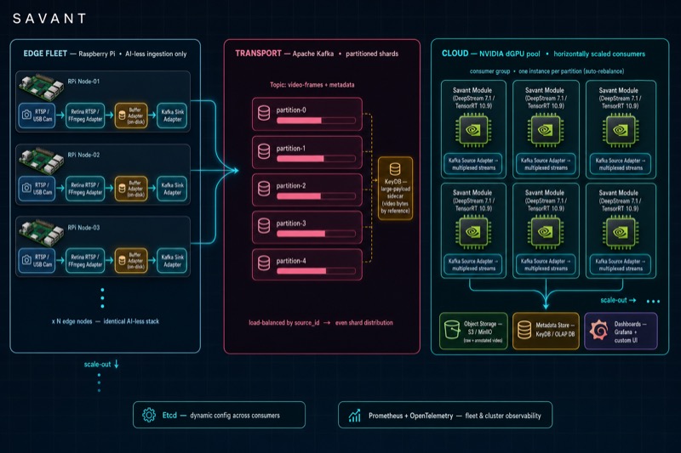Click 'Object Storage – S3 / MinIO' text
Viewport: 681px width, 453px height.
483,328
